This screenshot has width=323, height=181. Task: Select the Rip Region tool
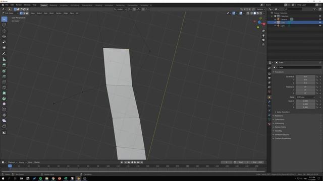coord(4,126)
